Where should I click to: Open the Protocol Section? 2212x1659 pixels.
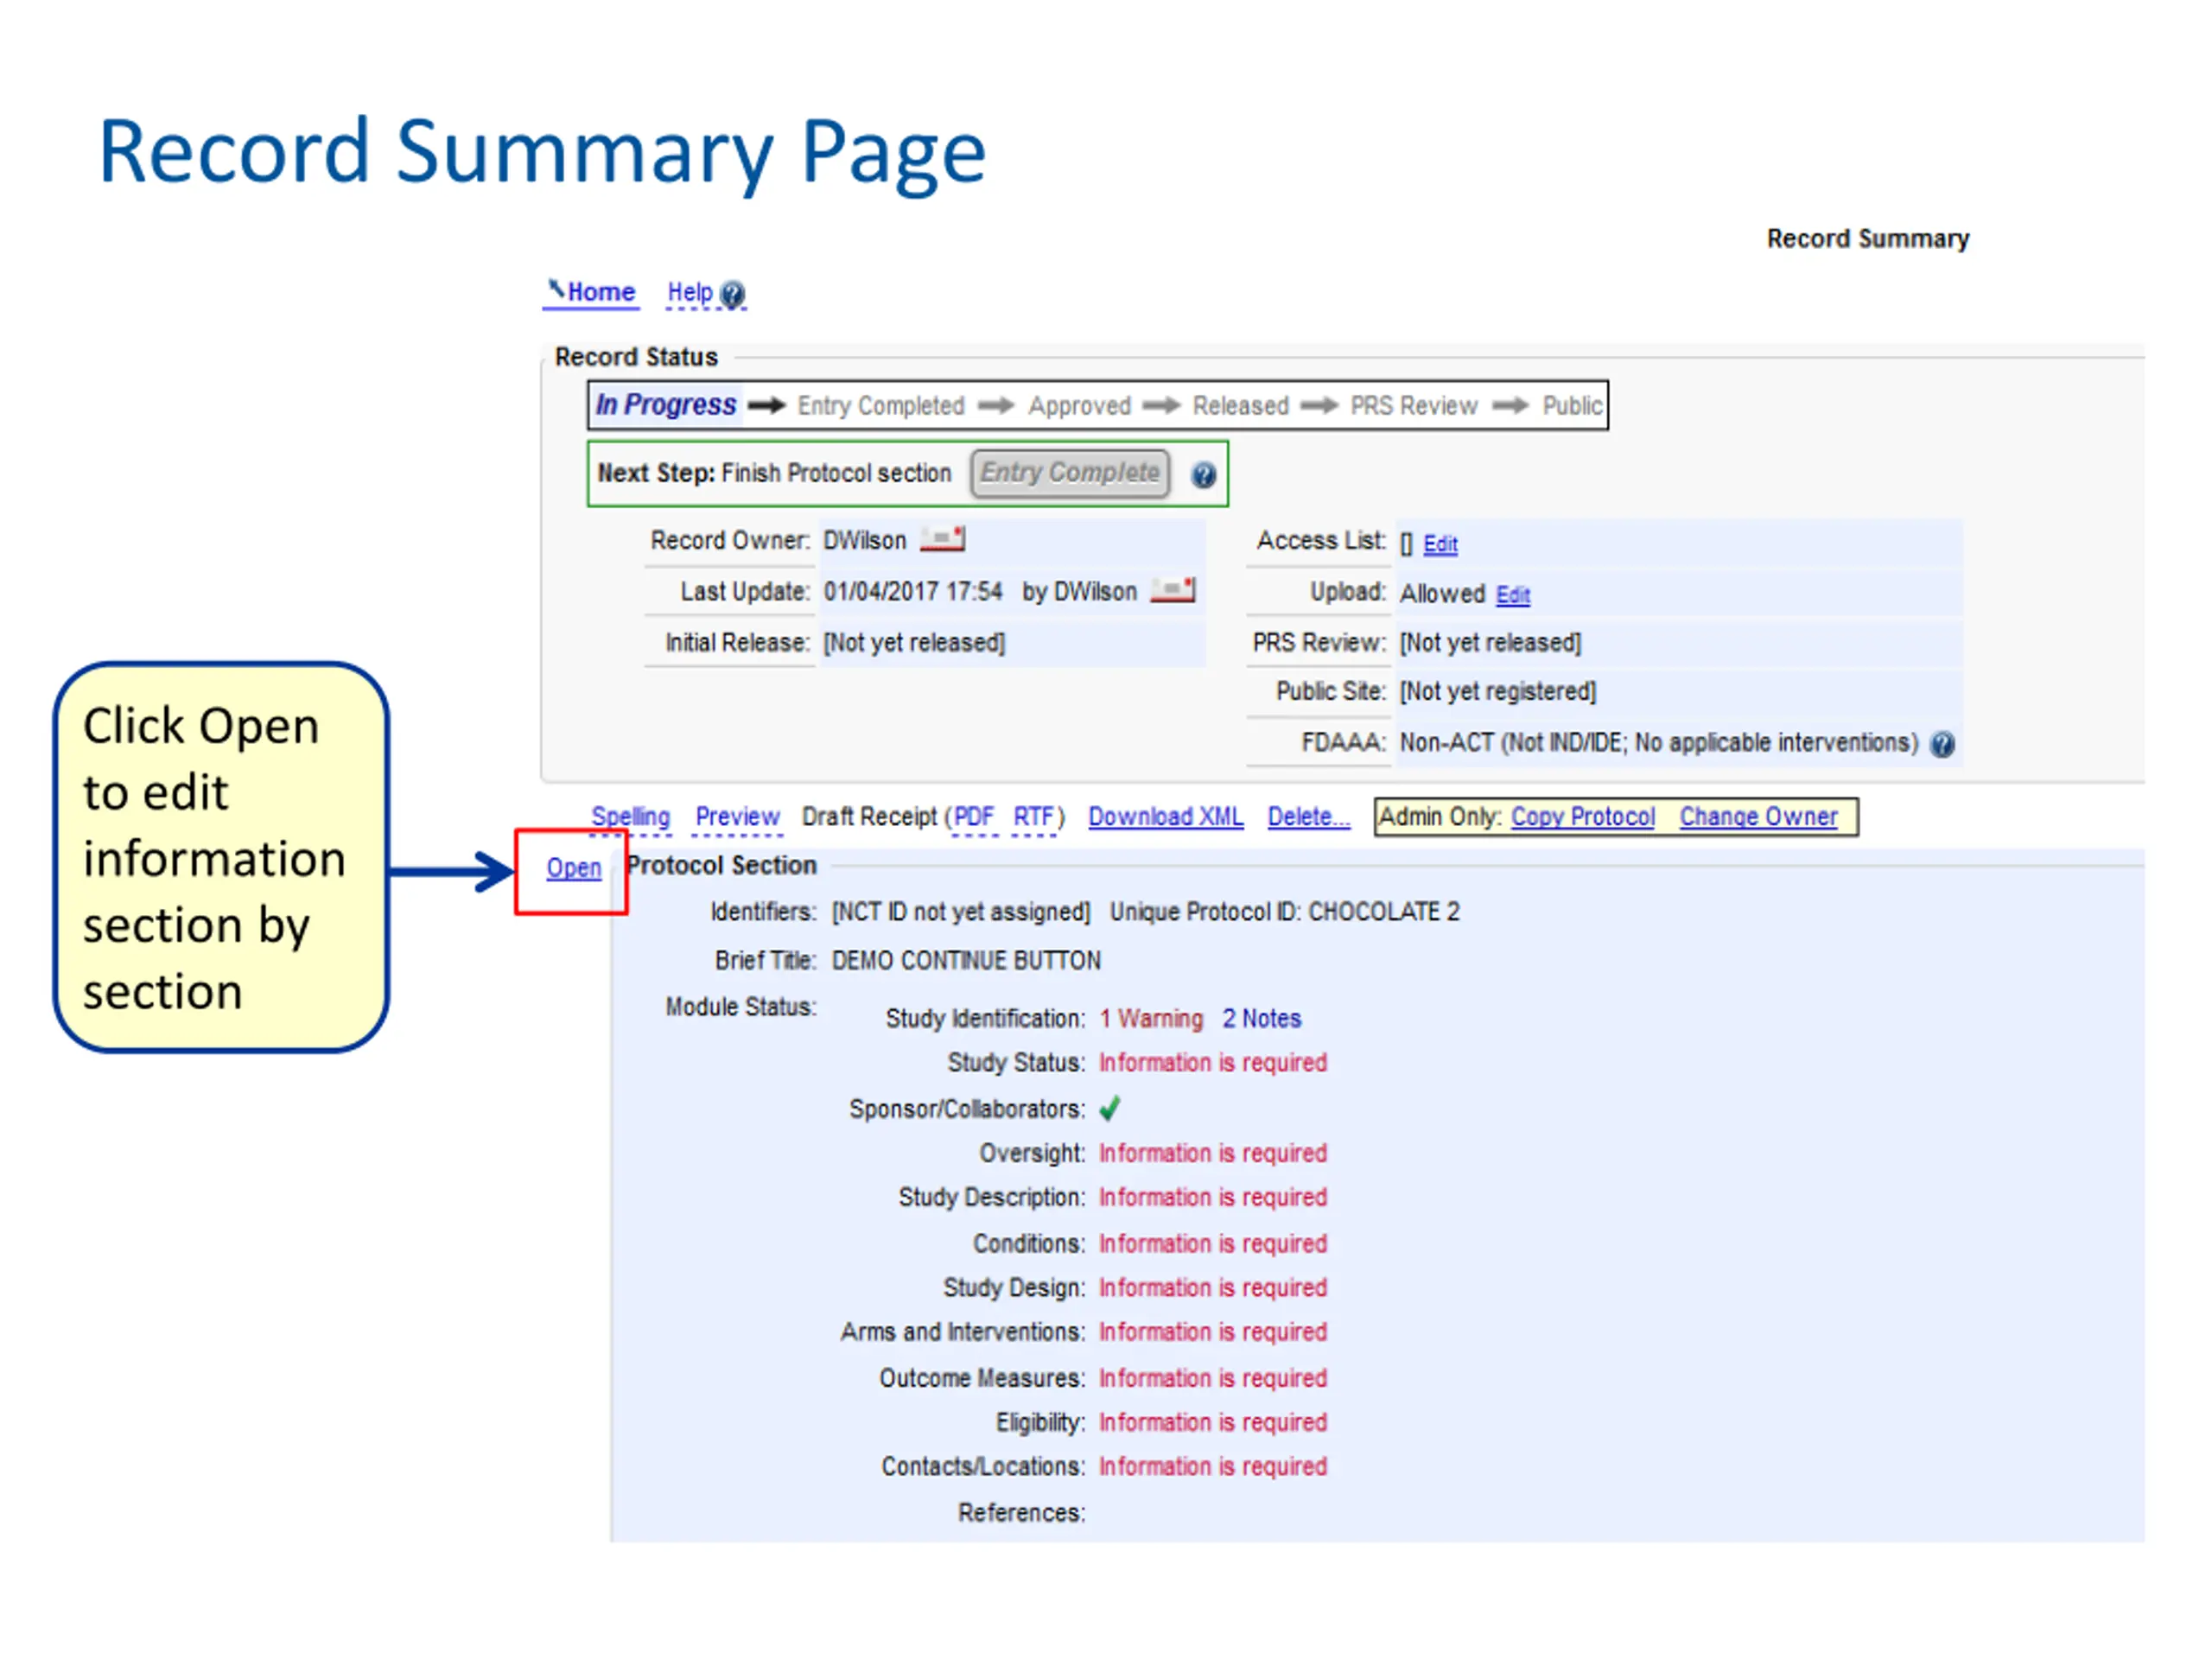click(x=574, y=868)
